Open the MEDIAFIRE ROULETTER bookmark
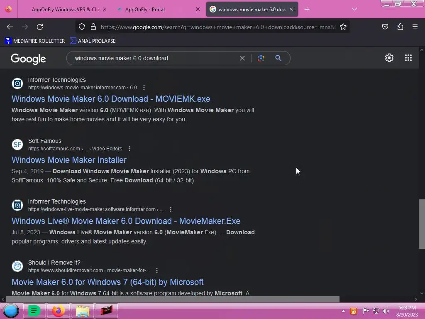 tap(35, 41)
